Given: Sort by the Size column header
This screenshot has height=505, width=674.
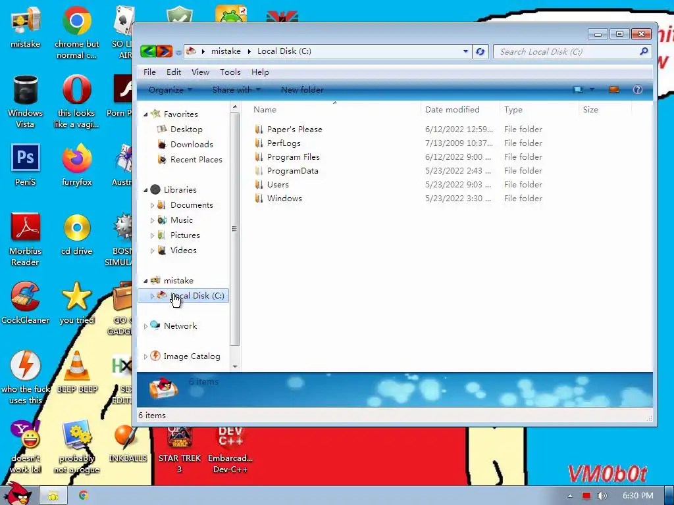Looking at the screenshot, I should click(606, 110).
